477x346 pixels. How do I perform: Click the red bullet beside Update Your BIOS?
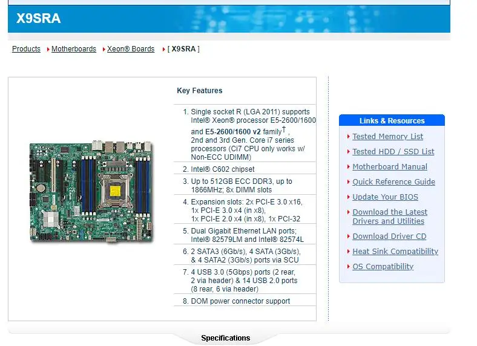click(x=348, y=197)
